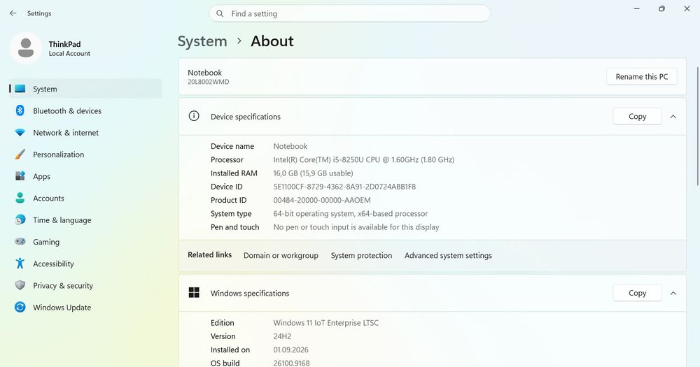
Task: Collapse the Windows specifications section
Action: (673, 293)
